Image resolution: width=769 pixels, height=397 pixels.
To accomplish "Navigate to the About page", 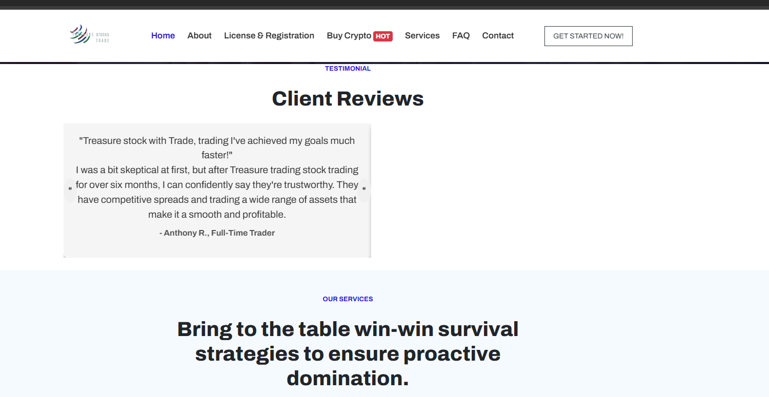I will pos(199,36).
